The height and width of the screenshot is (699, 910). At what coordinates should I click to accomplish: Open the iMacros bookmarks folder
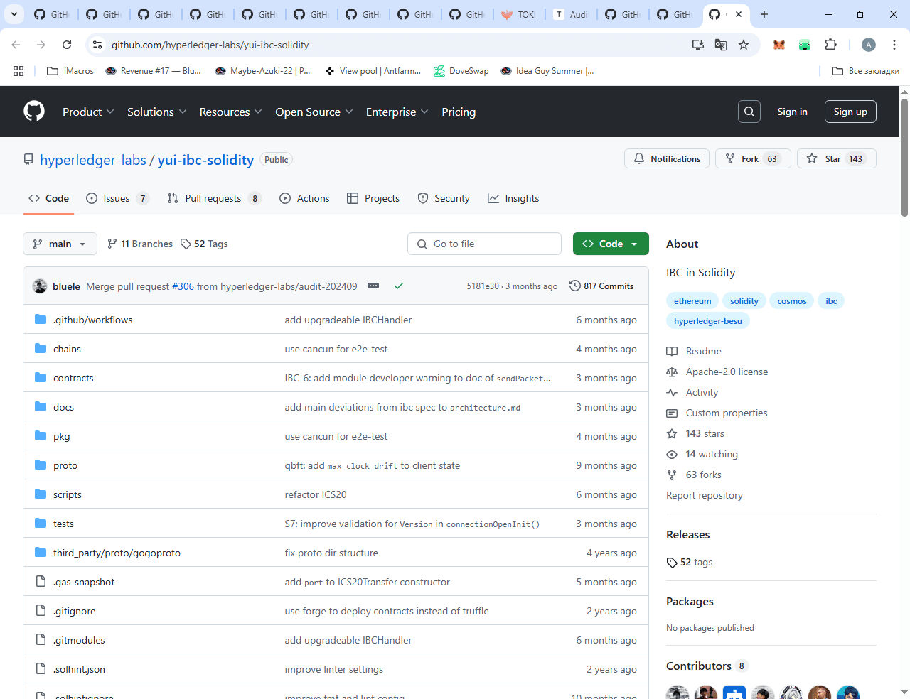(70, 71)
